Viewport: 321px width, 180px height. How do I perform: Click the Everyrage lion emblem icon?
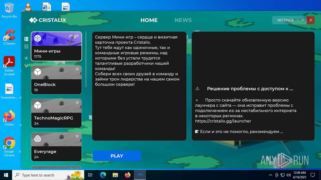click(x=38, y=139)
